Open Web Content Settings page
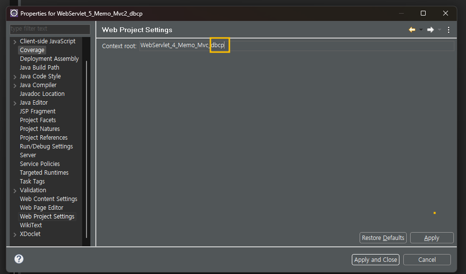The image size is (466, 274). (49, 199)
